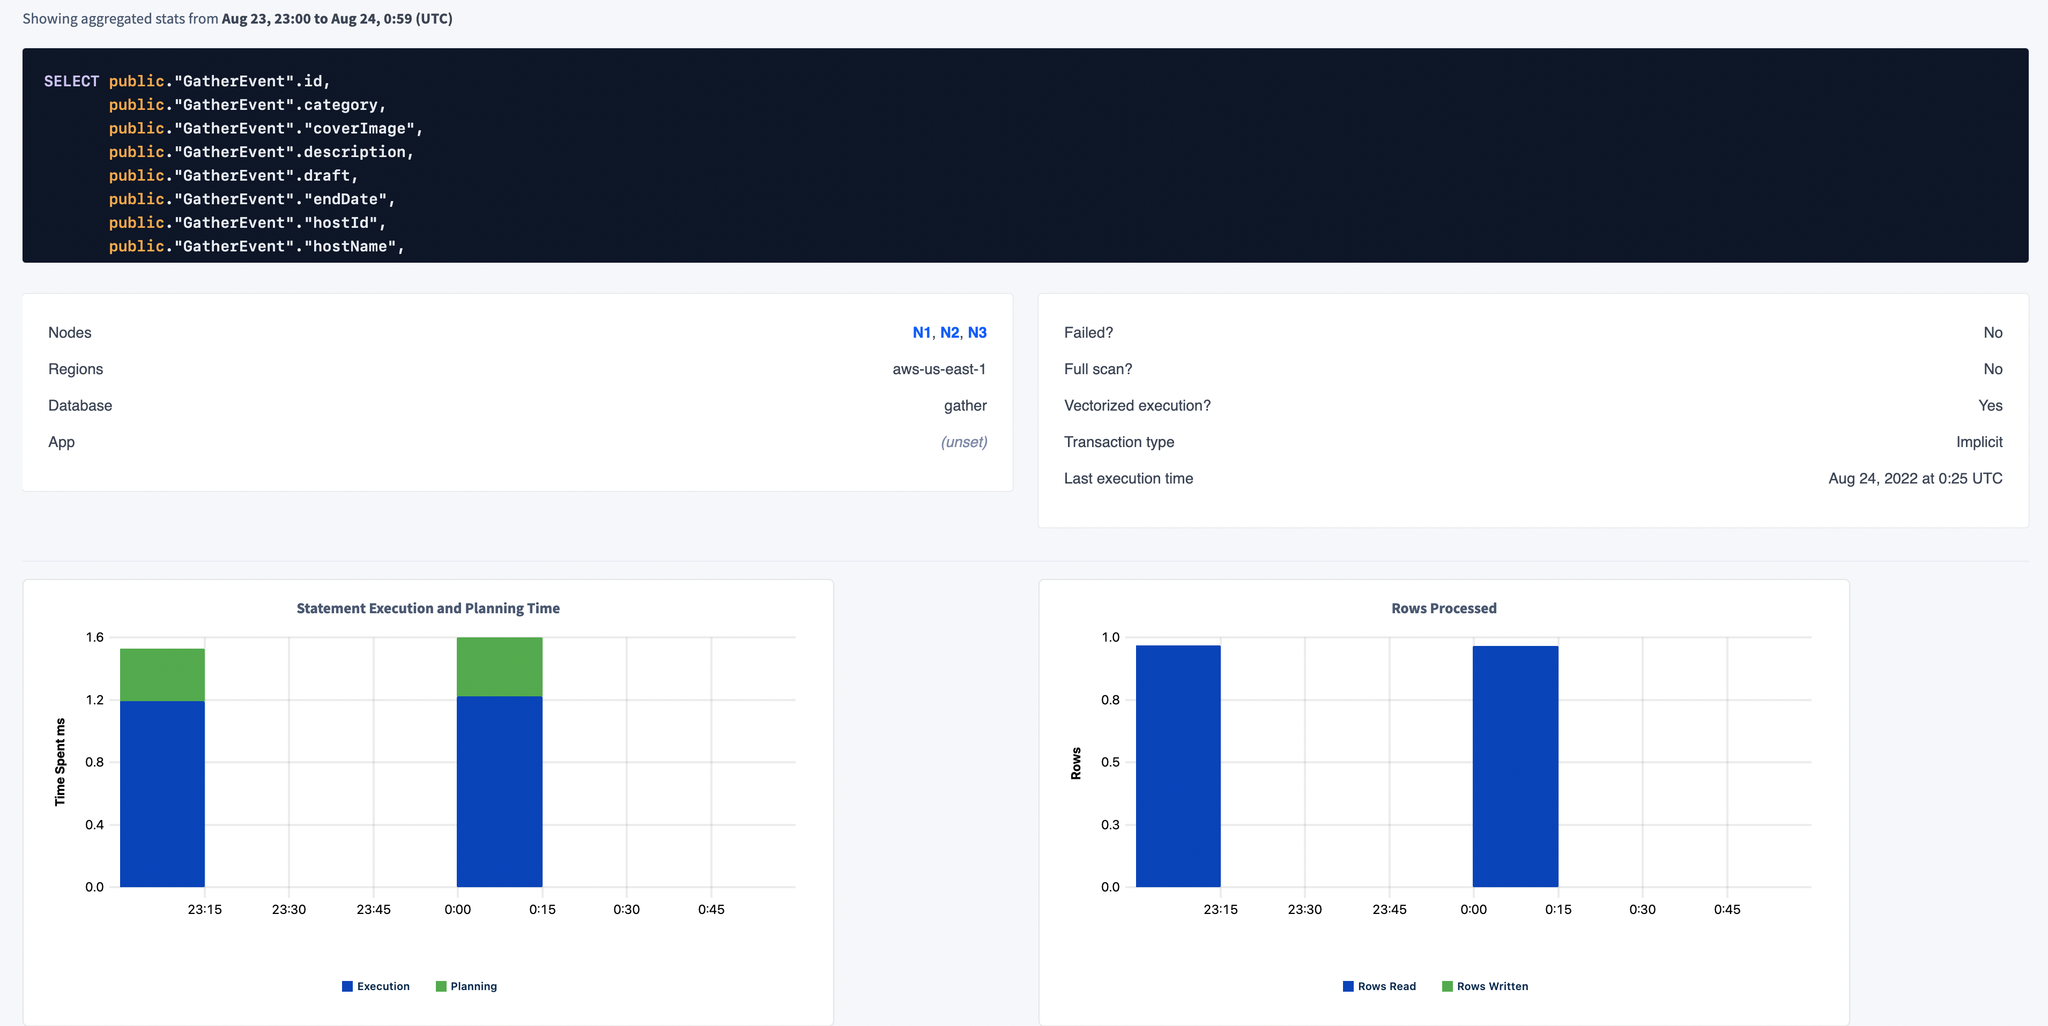Click the second blue Execution bar

[499, 791]
